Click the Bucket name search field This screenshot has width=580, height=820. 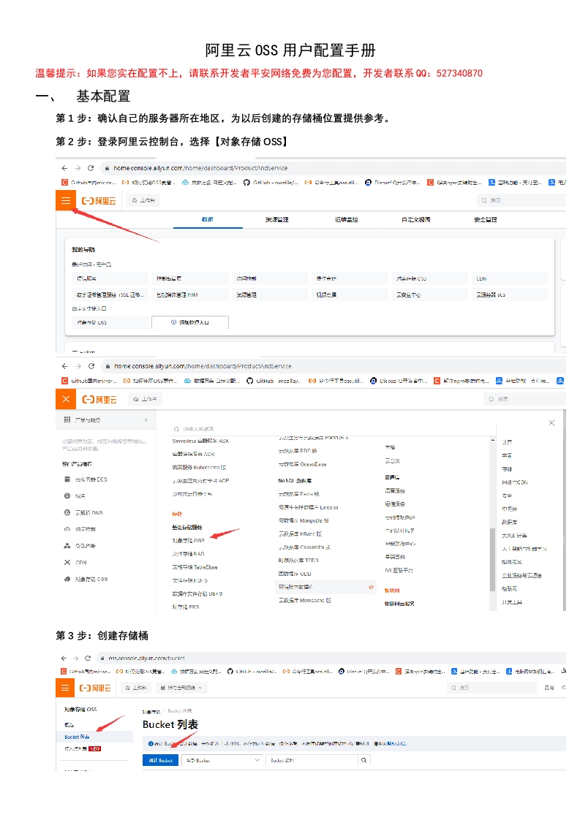311,760
